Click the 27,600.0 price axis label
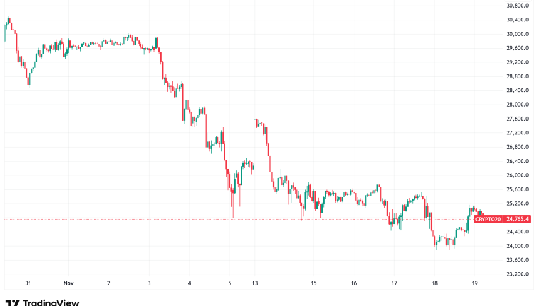Screen dimensions: 538x306 click(x=517, y=119)
